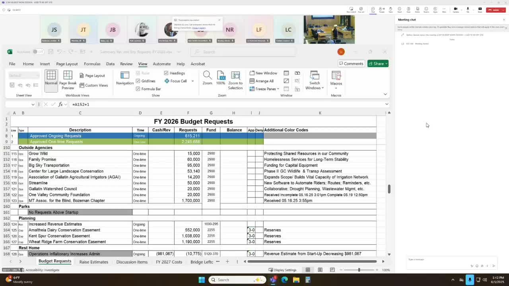Switch to Discussion Items sheet
Image resolution: width=509 pixels, height=286 pixels.
132,262
